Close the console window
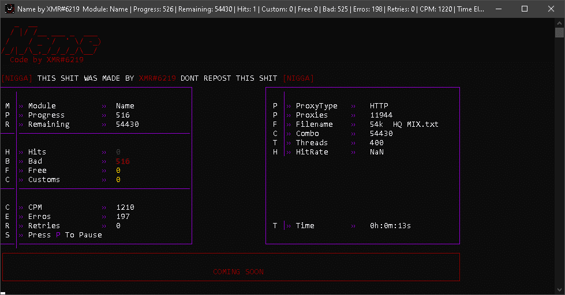Screen dimensions: 565x295 (551, 9)
